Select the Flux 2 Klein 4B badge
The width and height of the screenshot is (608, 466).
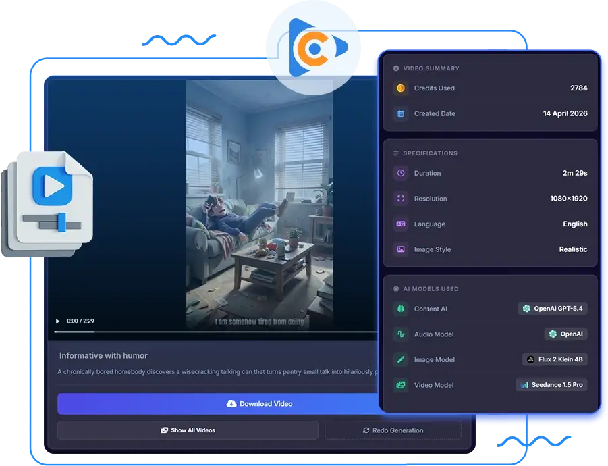555,359
